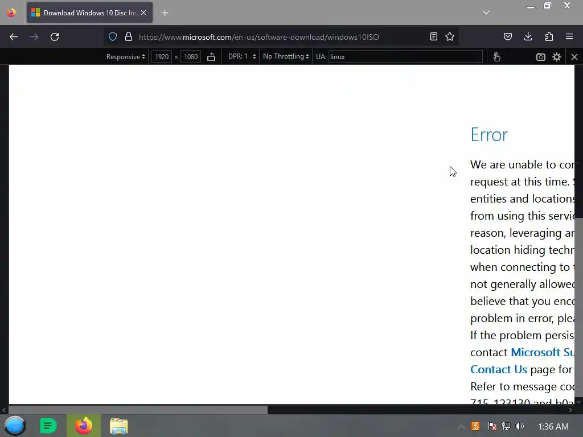Open the start menu orb
This screenshot has height=437, width=583.
15,426
